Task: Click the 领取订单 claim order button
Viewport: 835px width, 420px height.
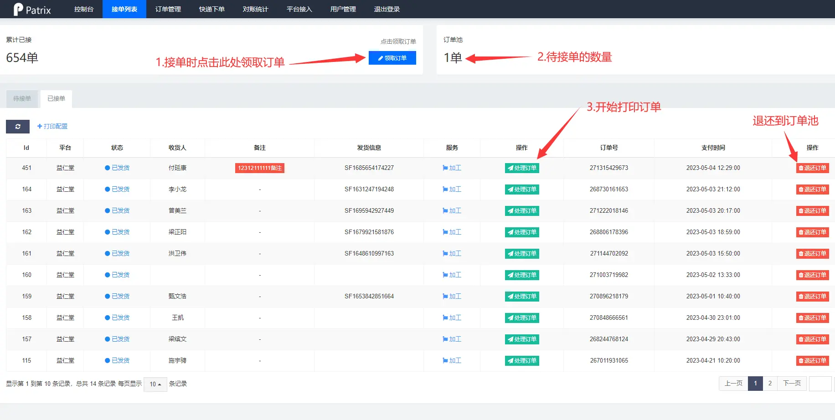Action: (x=392, y=58)
